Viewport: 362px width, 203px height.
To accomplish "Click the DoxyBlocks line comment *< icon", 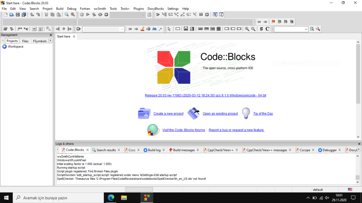I will pos(26,29).
